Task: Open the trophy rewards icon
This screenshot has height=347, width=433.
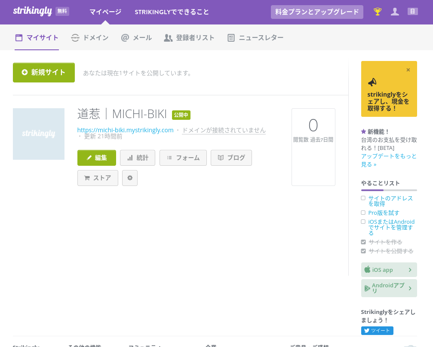Action: coord(378,12)
